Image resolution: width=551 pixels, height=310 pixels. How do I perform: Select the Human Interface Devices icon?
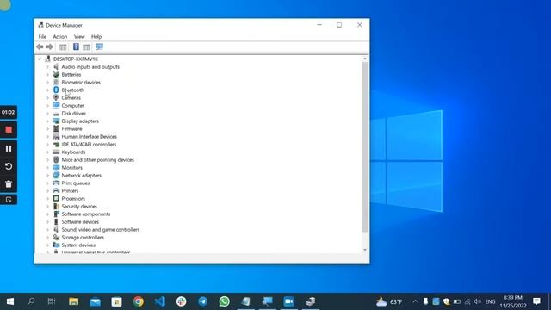pos(56,136)
